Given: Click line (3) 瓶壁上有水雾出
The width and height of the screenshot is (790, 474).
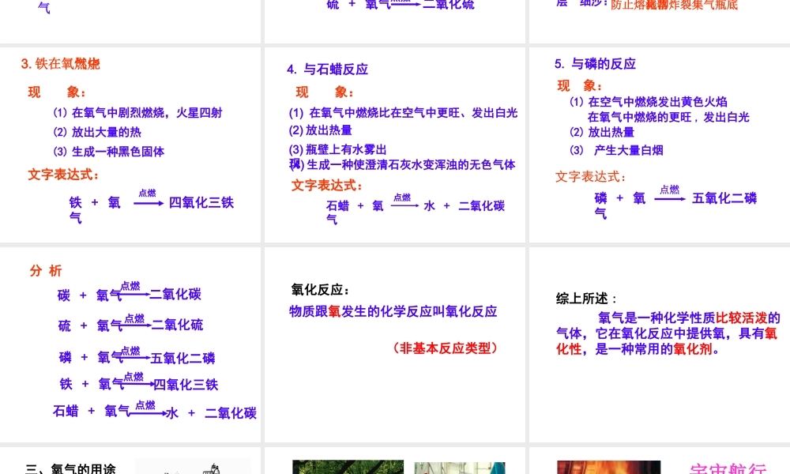Looking at the screenshot, I should pos(337,149).
